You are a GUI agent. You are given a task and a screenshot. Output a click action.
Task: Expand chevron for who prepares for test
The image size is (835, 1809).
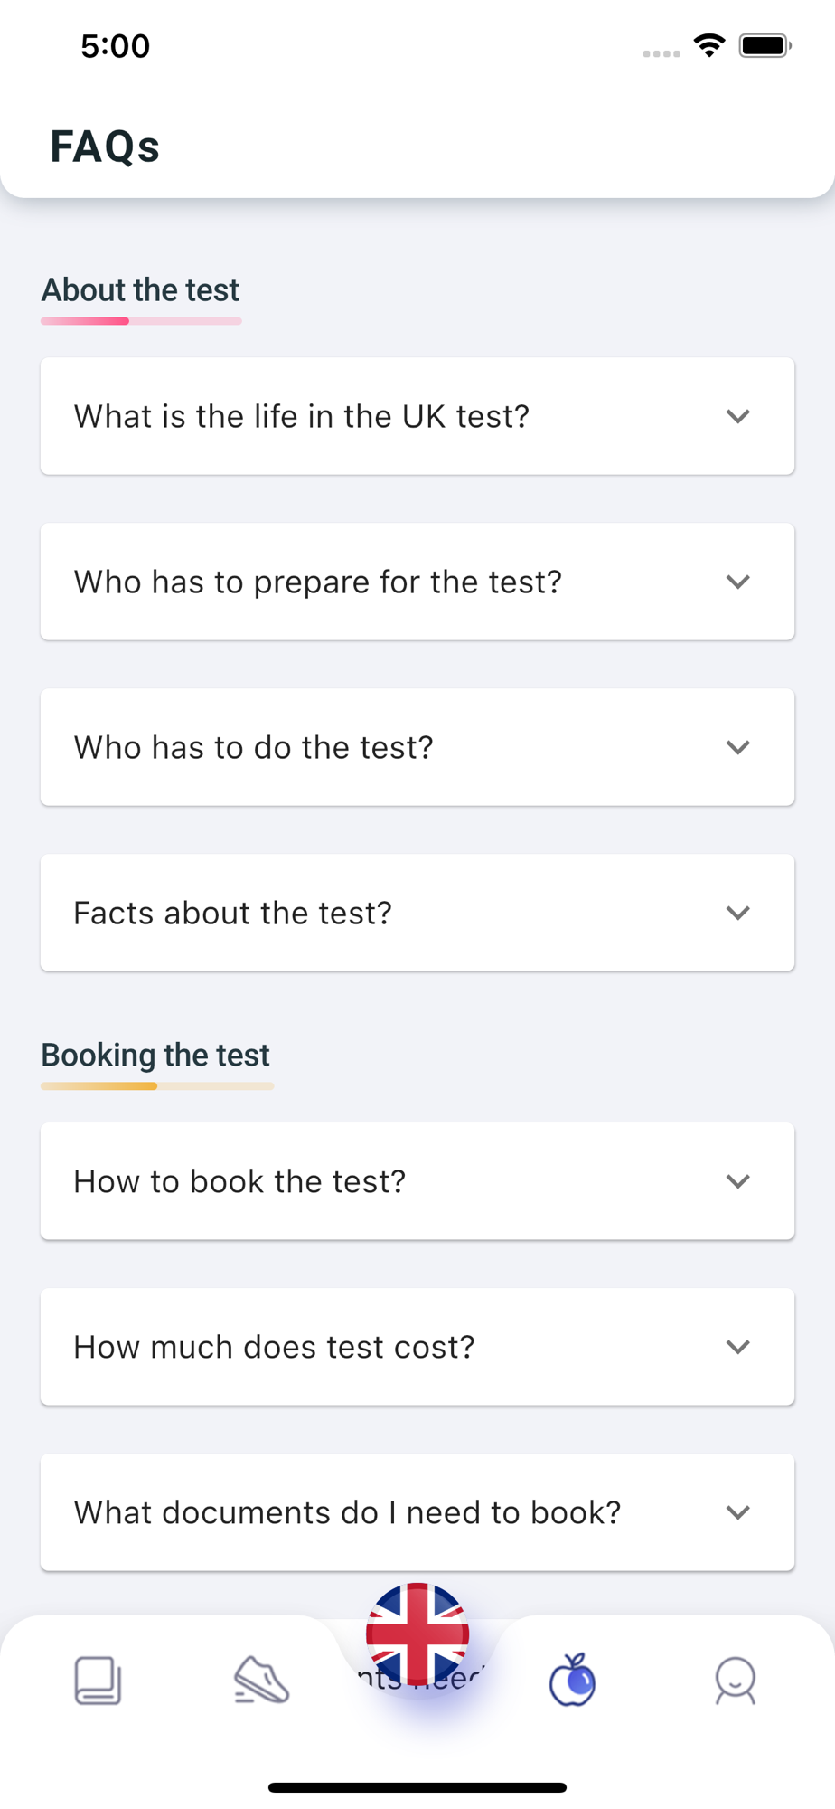(738, 582)
